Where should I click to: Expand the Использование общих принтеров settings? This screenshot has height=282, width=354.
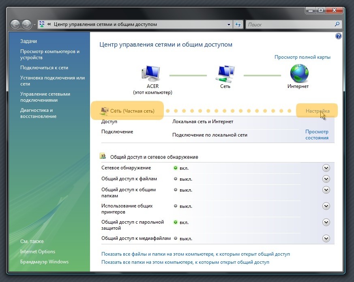tap(326, 206)
